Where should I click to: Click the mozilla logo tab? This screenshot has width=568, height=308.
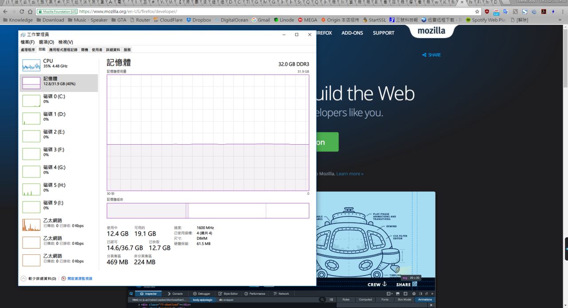pyautogui.click(x=431, y=32)
